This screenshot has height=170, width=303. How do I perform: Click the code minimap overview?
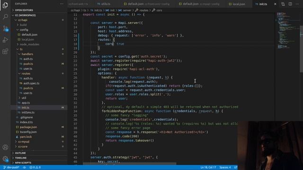[287, 31]
